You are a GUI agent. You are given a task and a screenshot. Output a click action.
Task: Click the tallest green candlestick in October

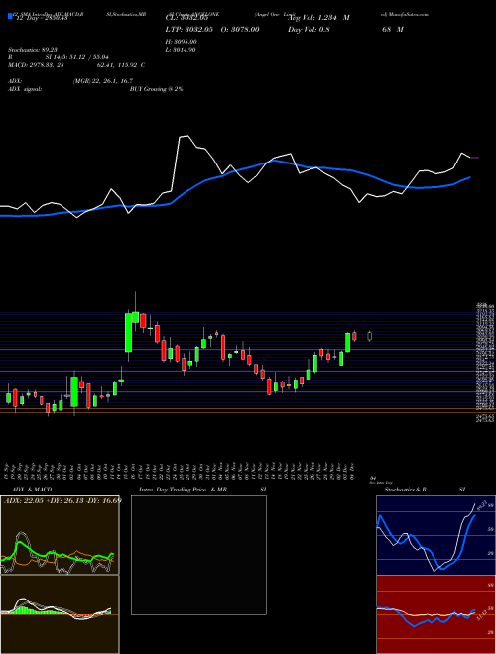(x=128, y=332)
